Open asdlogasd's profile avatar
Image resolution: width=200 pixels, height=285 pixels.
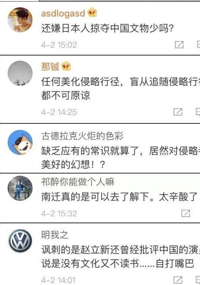(x=20, y=20)
